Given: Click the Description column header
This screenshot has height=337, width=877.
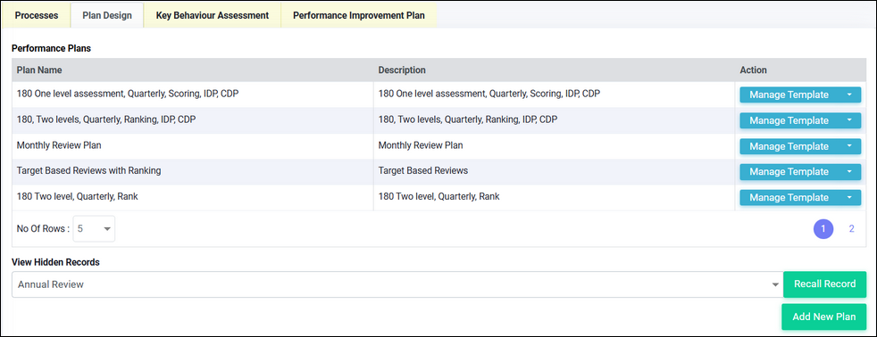Looking at the screenshot, I should (402, 70).
